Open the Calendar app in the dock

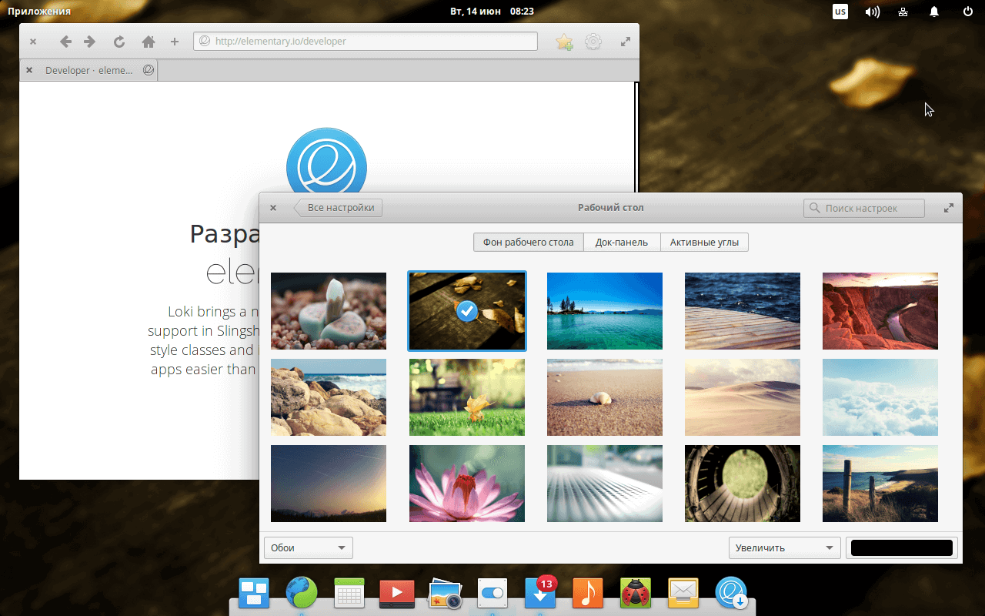pyautogui.click(x=349, y=593)
